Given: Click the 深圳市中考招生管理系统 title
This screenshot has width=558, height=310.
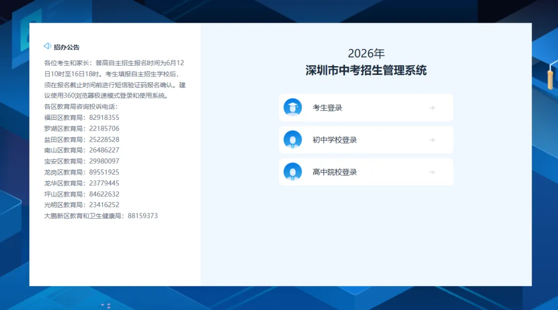Looking at the screenshot, I should tap(366, 70).
